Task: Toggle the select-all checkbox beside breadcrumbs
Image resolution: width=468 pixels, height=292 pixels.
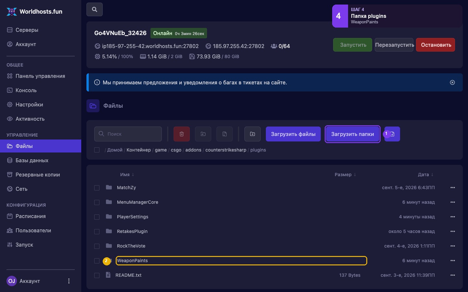Action: click(97, 150)
